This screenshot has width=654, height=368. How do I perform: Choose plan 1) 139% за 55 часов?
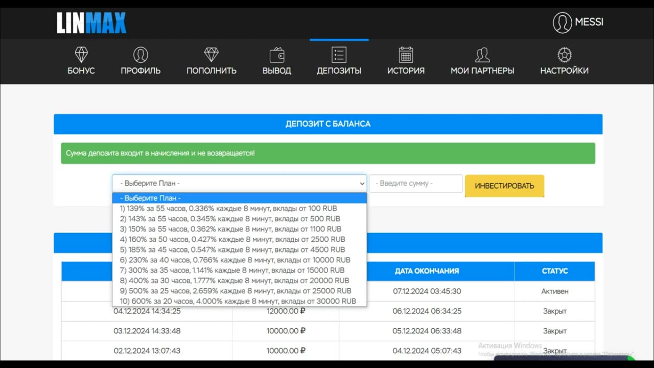(x=240, y=209)
